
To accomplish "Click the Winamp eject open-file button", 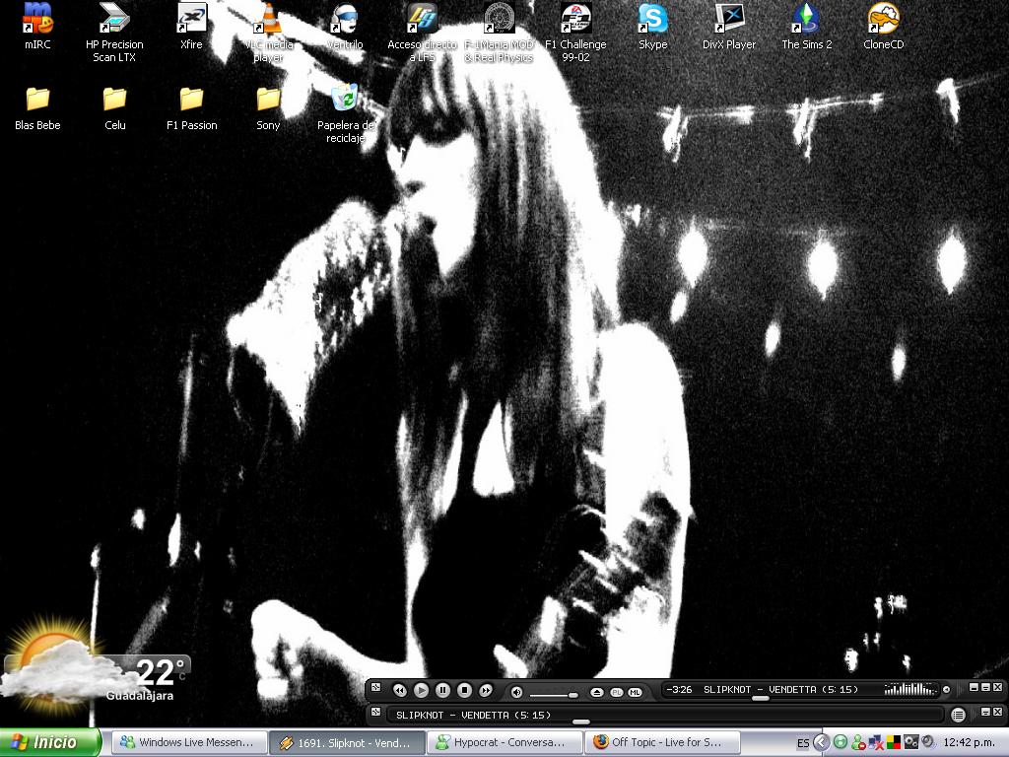I will point(596,692).
